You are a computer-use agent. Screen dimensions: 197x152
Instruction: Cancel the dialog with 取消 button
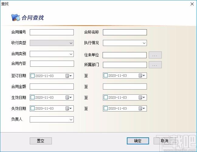click(x=165, y=141)
